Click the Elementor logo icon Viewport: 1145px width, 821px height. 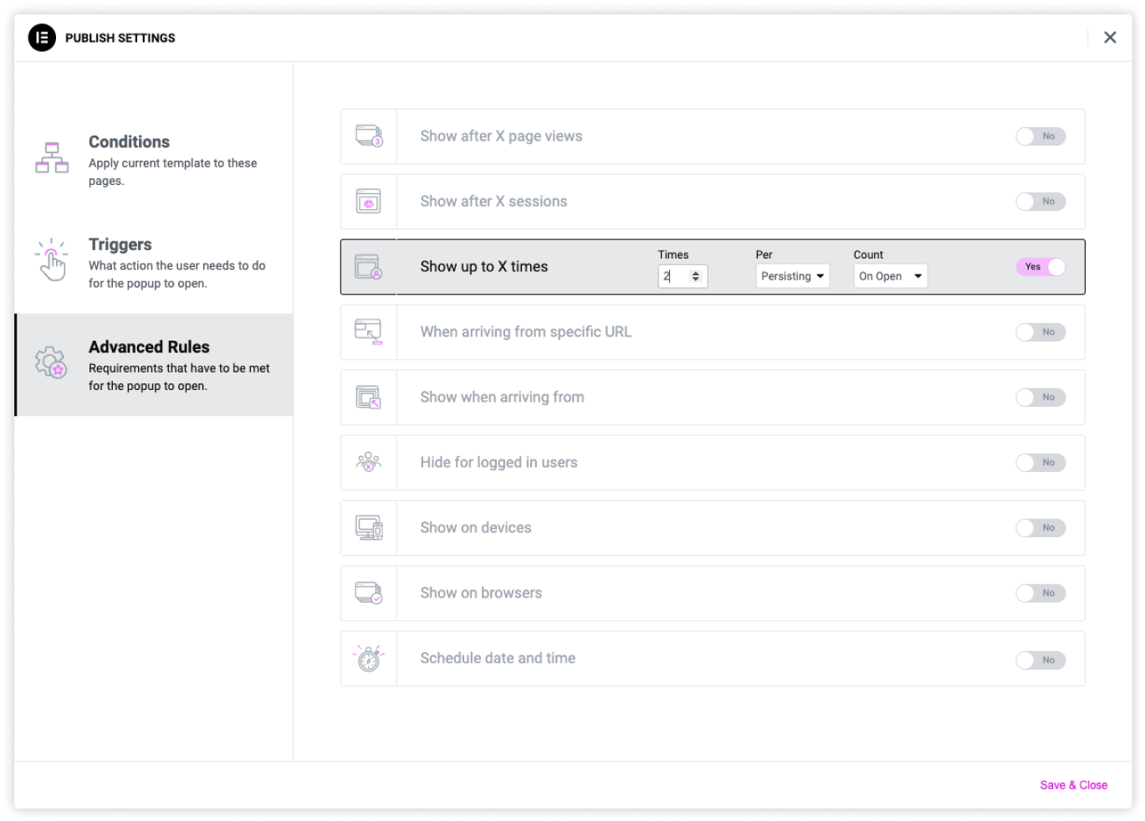(42, 38)
